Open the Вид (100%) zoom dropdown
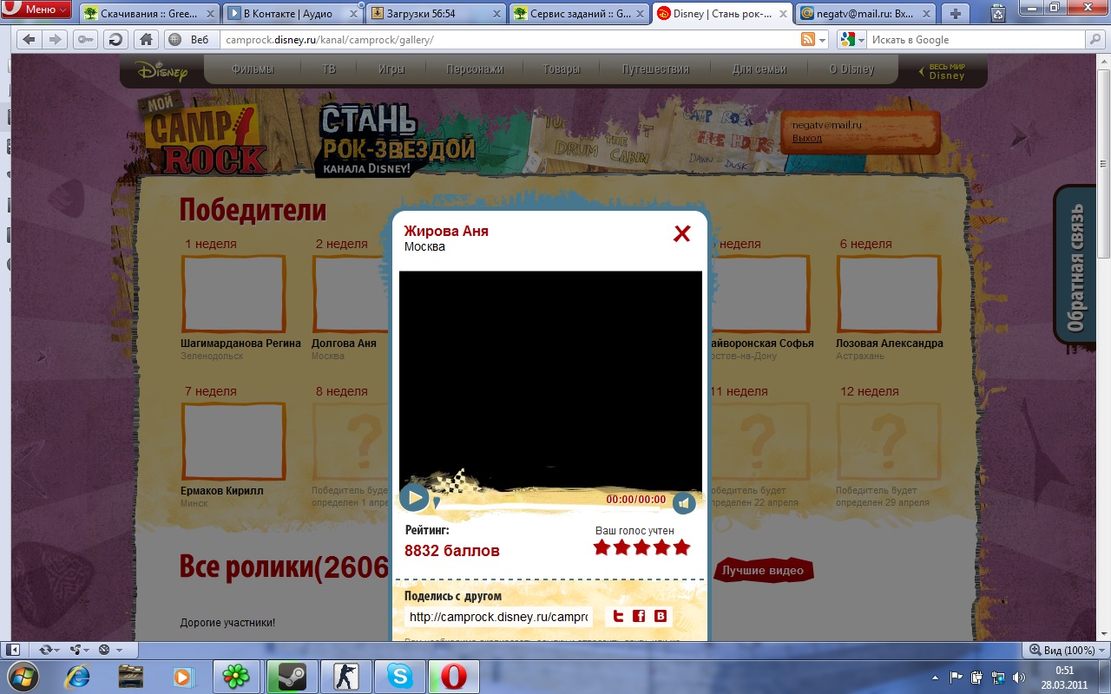This screenshot has width=1111, height=694. click(x=1066, y=650)
